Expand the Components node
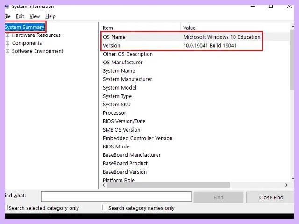The height and width of the screenshot is (224, 299). (7, 43)
